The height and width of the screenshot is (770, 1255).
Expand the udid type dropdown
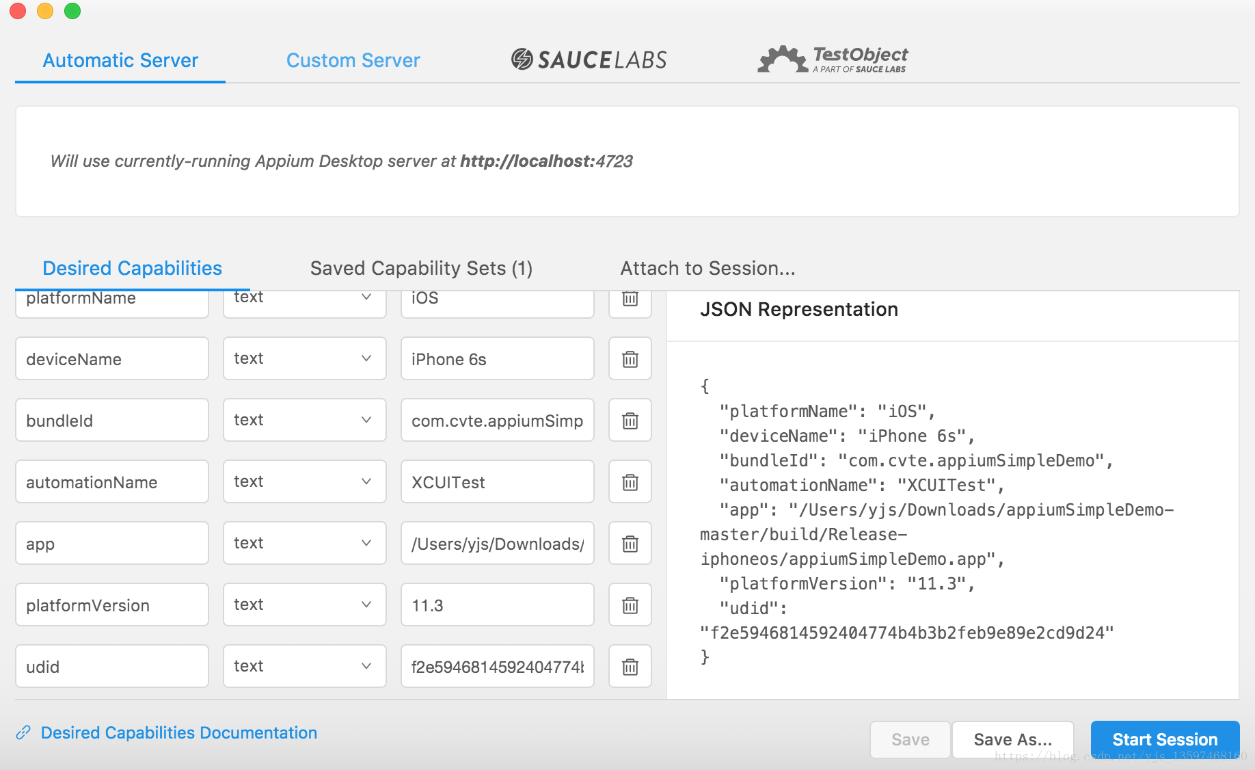click(x=304, y=666)
